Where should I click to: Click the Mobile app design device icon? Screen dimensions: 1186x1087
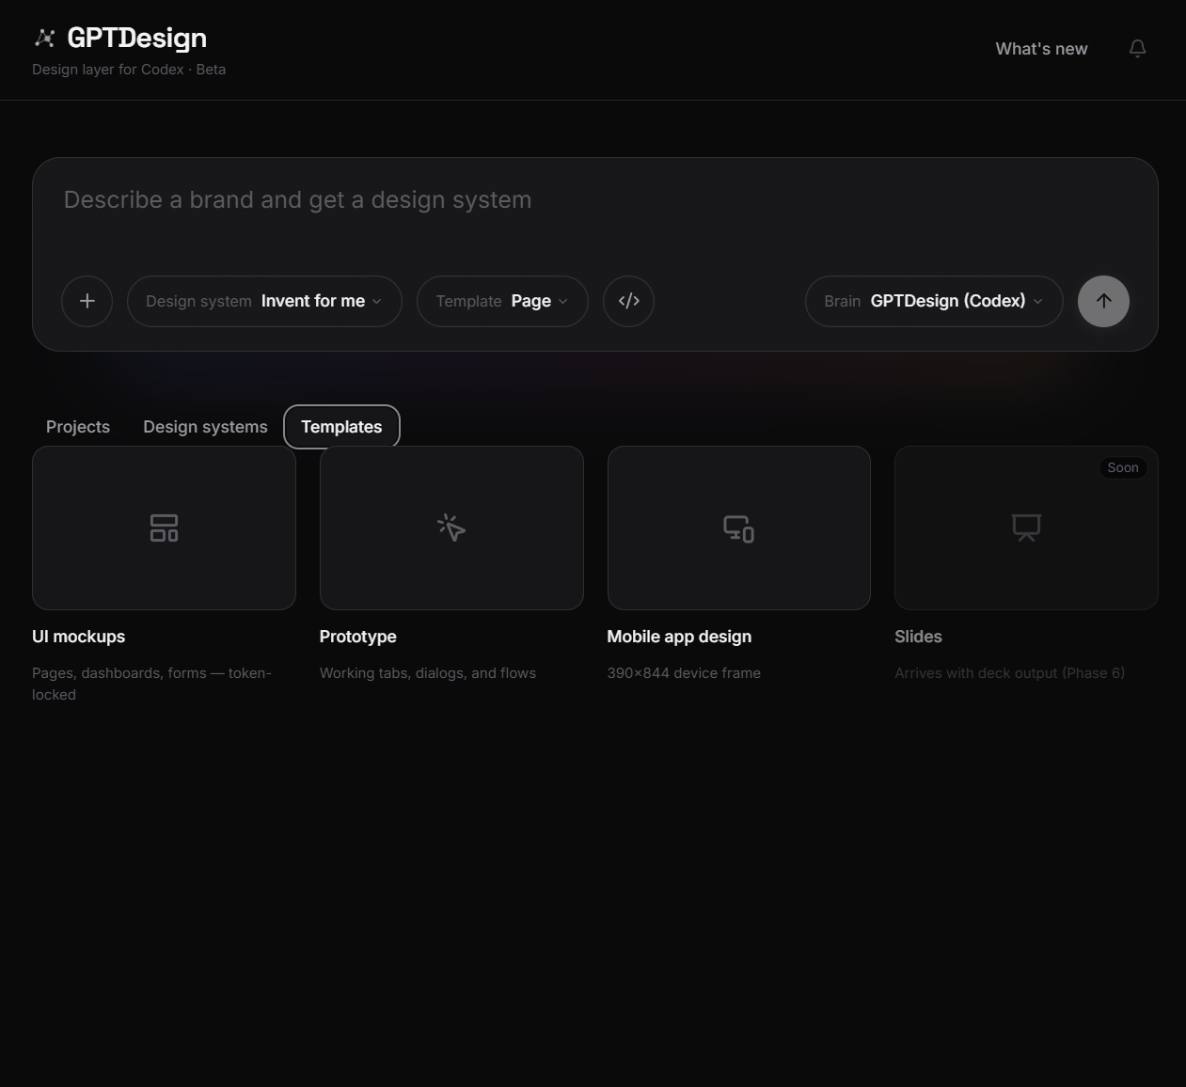click(738, 528)
